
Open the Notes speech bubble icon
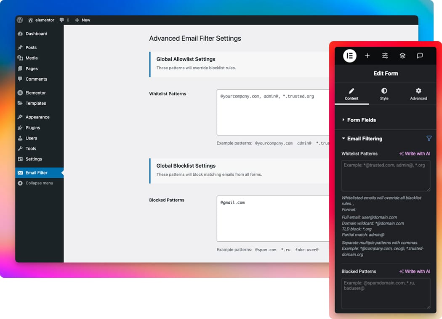click(420, 55)
